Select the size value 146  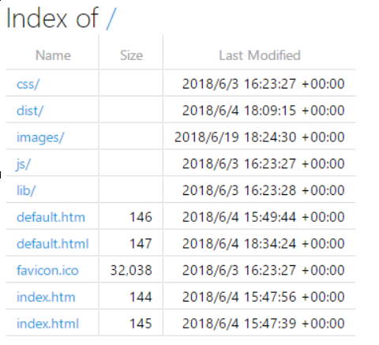coord(141,217)
